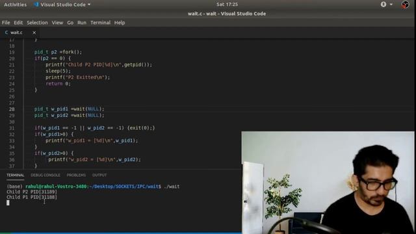416x234 pixels.
Task: Click the printf "P2 Exitted\n" line
Action: (x=77, y=77)
